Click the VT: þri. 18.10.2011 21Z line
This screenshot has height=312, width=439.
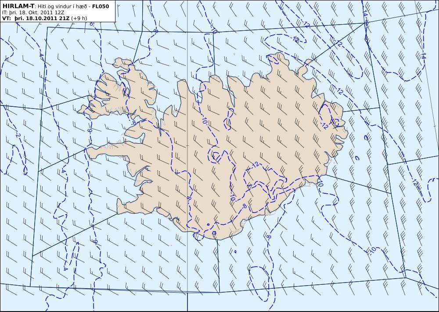click(36, 18)
